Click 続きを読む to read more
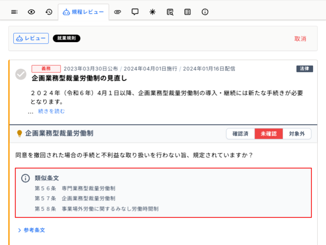This screenshot has width=326, height=245. [51, 111]
